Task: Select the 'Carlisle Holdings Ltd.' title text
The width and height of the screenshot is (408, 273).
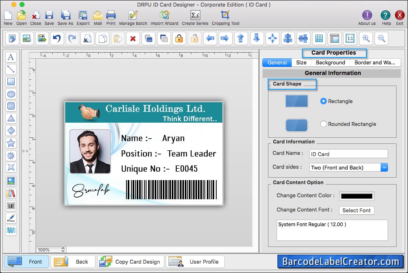Action: [155, 108]
